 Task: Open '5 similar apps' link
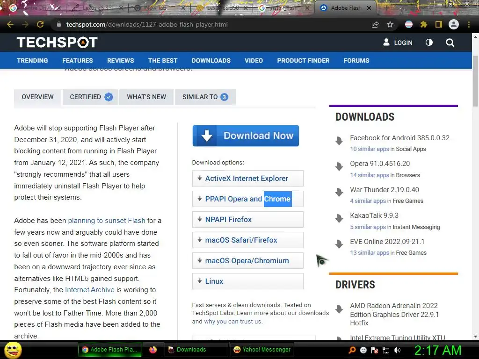tap(368, 227)
